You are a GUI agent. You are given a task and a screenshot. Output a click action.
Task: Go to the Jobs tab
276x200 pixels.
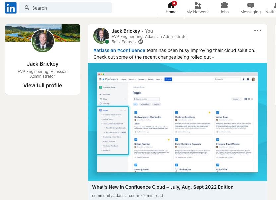coord(224,8)
